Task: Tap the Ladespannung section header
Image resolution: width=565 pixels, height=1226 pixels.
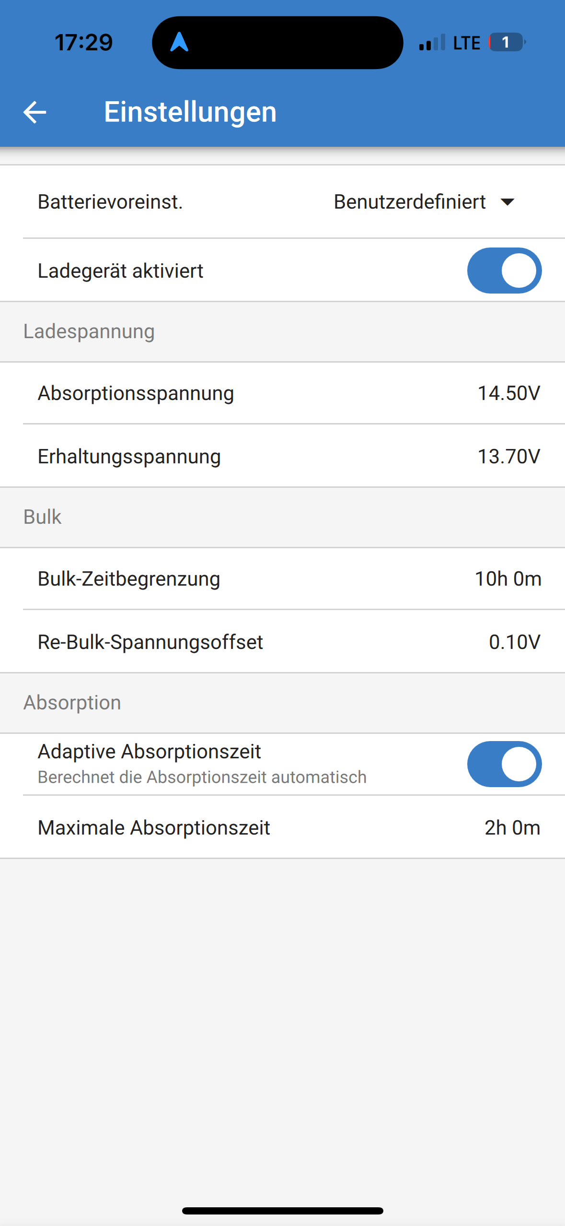Action: (x=89, y=331)
